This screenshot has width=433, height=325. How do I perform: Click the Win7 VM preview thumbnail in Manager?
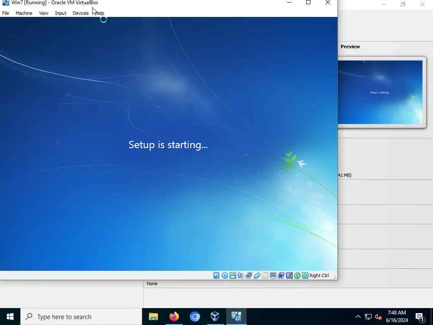(x=380, y=92)
